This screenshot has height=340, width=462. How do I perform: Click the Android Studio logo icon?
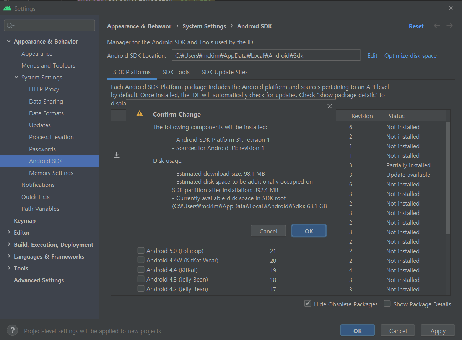pyautogui.click(x=7, y=8)
